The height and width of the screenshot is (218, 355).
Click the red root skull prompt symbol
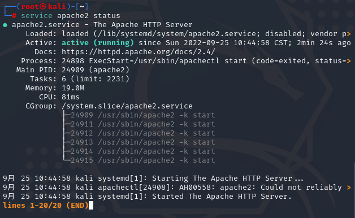pyautogui.click(x=43, y=6)
